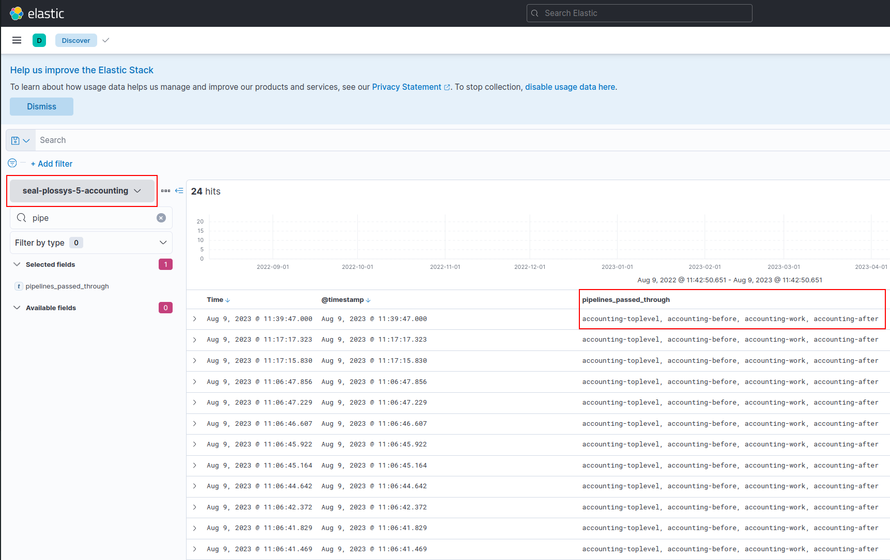Screen dimensions: 890x560
Task: Open the main navigation hamburger menu
Action: (x=17, y=40)
